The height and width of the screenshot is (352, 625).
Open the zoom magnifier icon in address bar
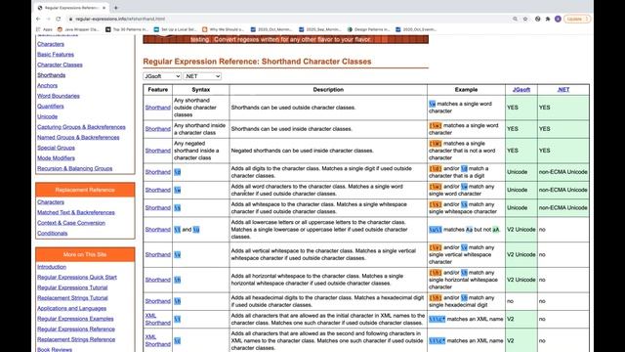[x=515, y=19]
